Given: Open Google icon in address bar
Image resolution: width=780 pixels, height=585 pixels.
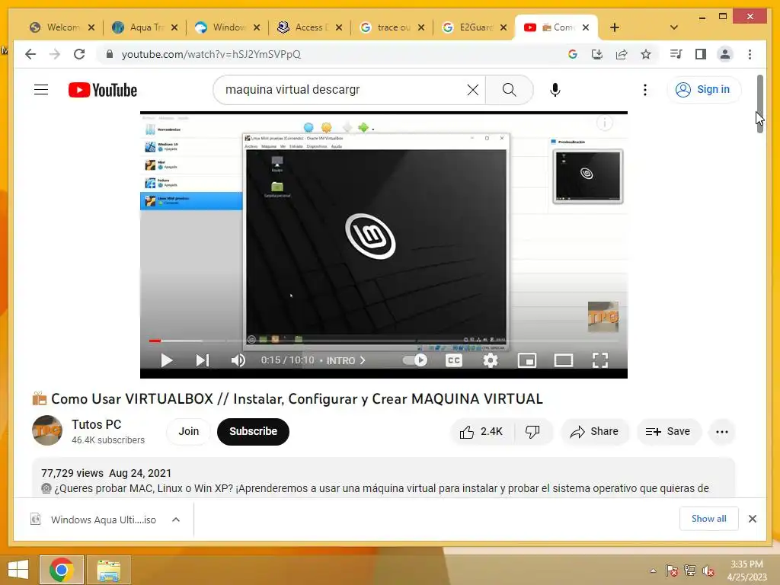Looking at the screenshot, I should pos(573,54).
